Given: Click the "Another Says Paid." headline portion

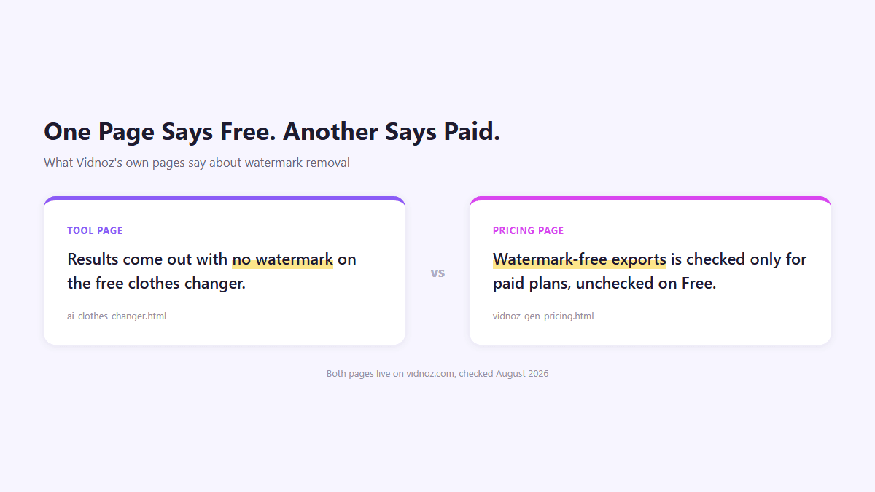Looking at the screenshot, I should [392, 132].
